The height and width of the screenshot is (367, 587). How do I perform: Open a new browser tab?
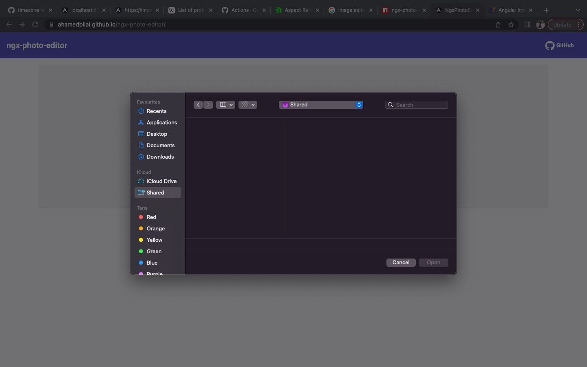click(x=546, y=10)
